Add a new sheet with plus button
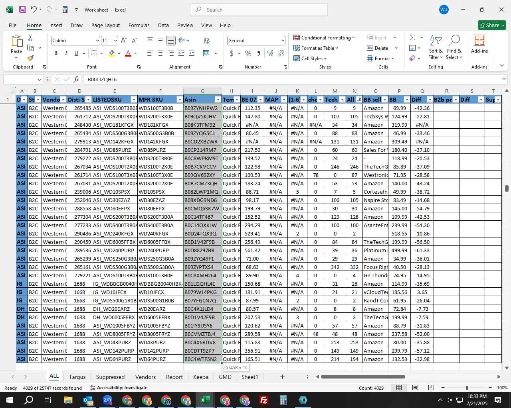Image resolution: width=511 pixels, height=408 pixels. 282,377
